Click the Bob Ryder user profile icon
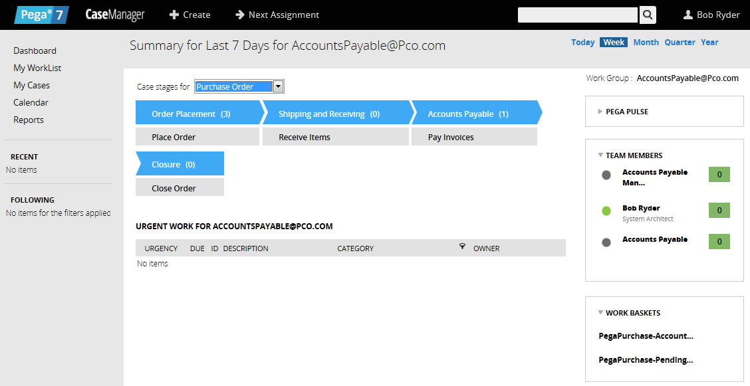This screenshot has width=750, height=386. [x=688, y=15]
